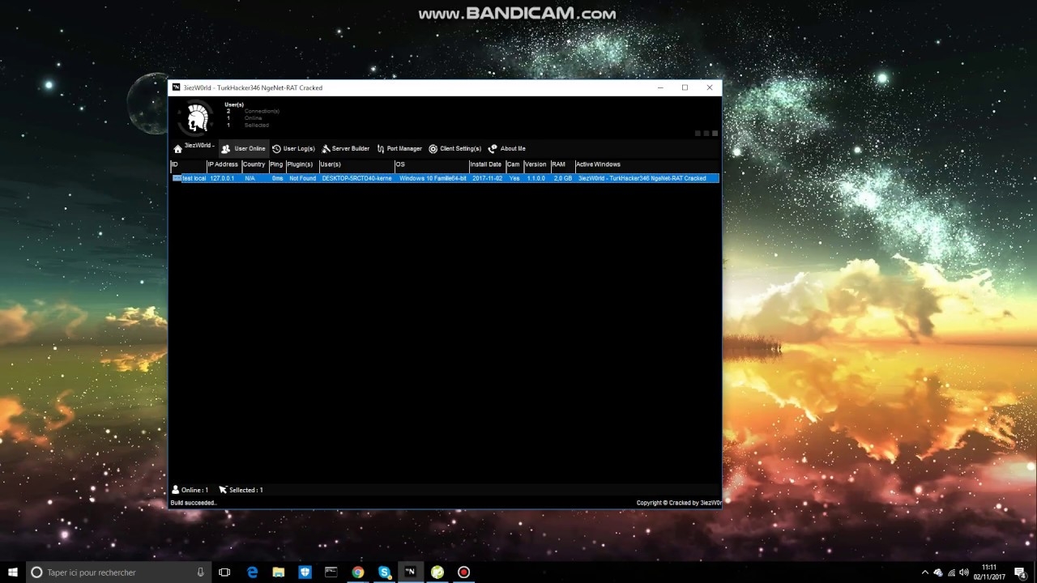1037x583 pixels.
Task: Show hidden system tray icons
Action: 924,572
